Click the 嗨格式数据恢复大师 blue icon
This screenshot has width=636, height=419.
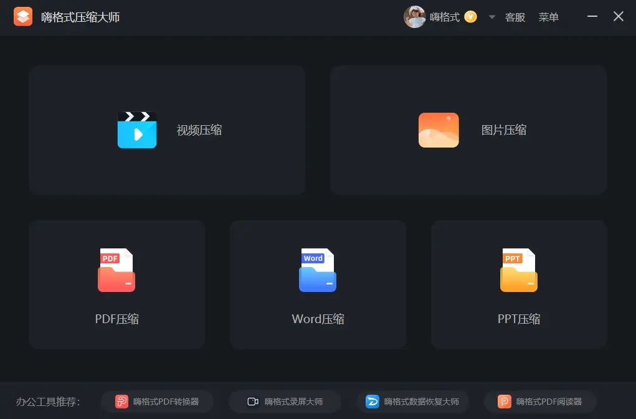coord(372,402)
